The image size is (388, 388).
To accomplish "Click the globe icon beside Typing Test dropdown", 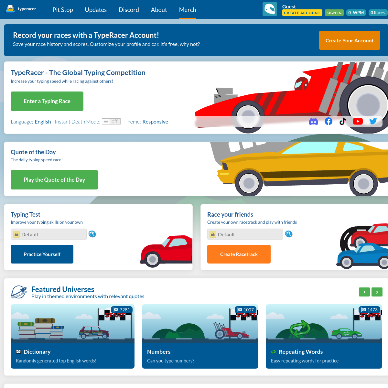I will coord(92,234).
